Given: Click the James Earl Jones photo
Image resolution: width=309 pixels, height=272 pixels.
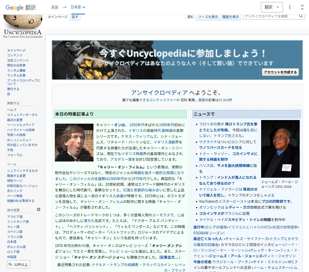Looking at the screenshot, I should pyautogui.click(x=280, y=149).
